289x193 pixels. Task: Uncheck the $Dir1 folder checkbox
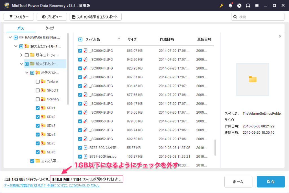[x=38, y=108]
